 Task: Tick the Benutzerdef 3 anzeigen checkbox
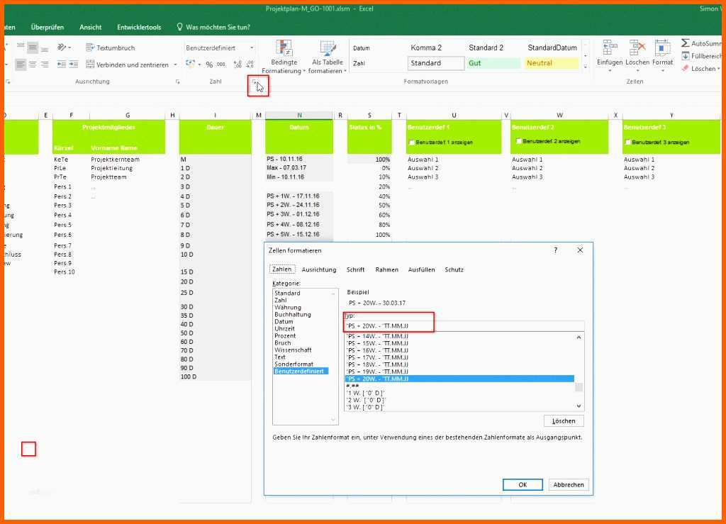tap(628, 142)
